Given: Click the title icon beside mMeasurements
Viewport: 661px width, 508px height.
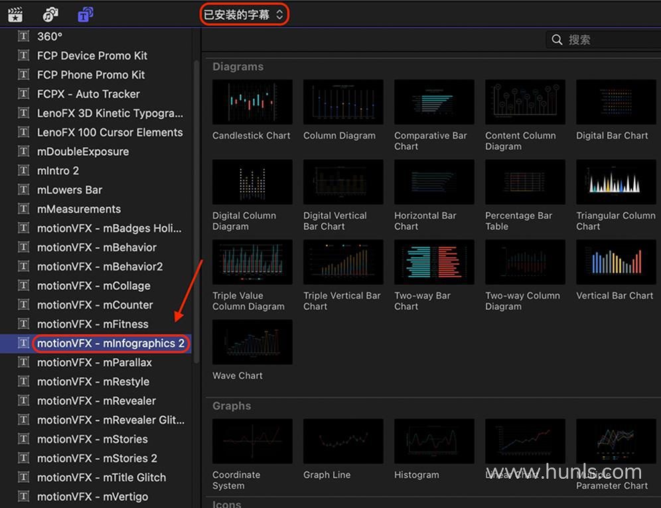Looking at the screenshot, I should (x=24, y=209).
